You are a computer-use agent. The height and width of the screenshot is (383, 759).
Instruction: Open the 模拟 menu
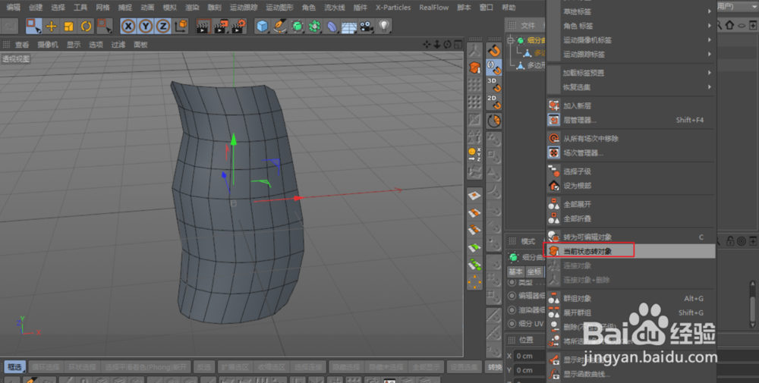[x=169, y=8]
